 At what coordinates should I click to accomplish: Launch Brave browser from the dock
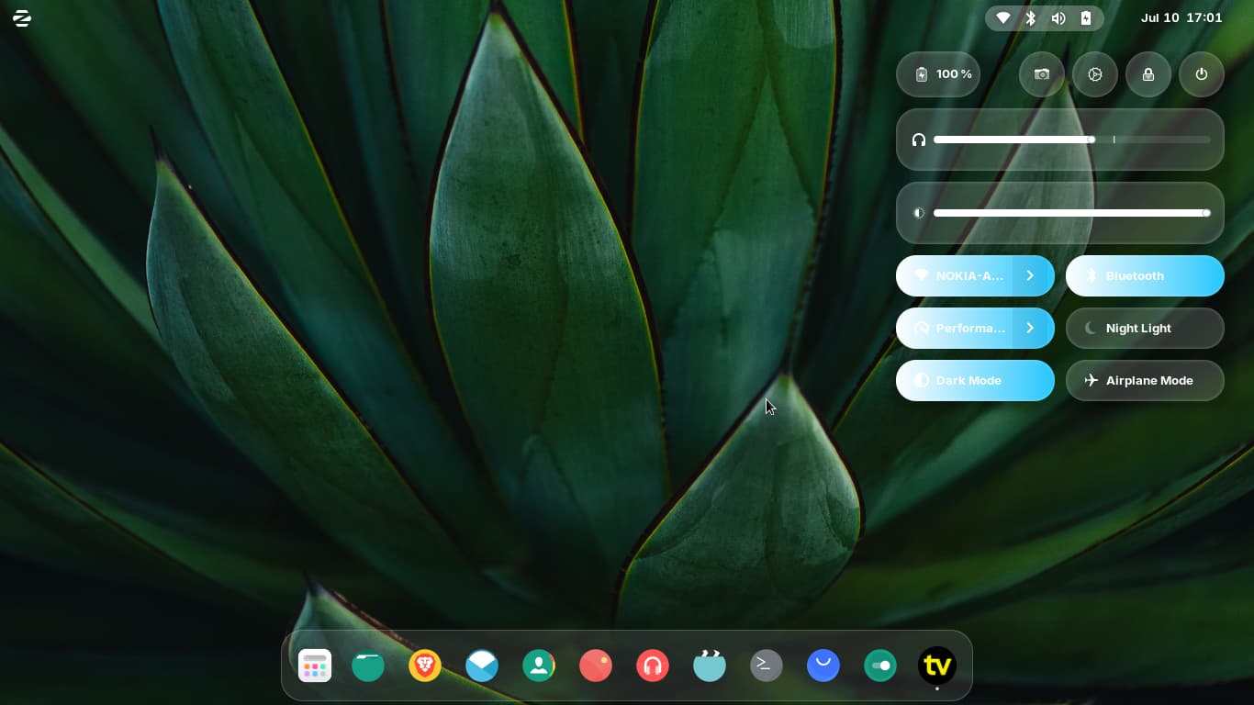click(425, 666)
